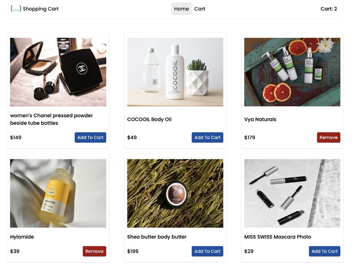
Task: Select the Vya Naturals product title
Action: point(260,119)
